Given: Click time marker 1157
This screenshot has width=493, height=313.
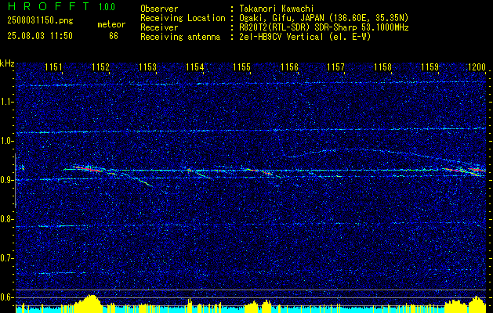Looking at the screenshot, I should click(335, 67).
